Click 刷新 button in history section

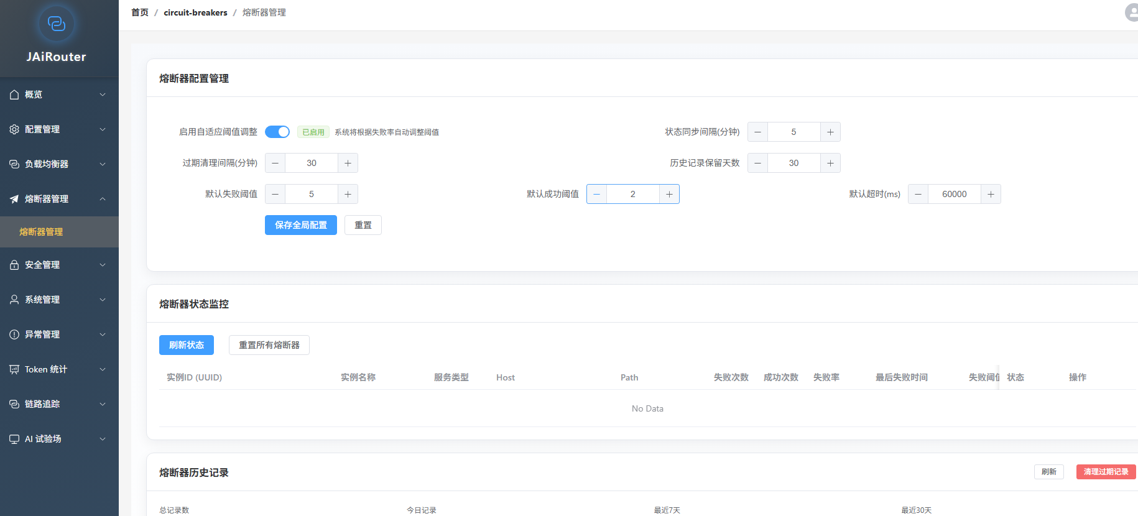click(x=1049, y=472)
